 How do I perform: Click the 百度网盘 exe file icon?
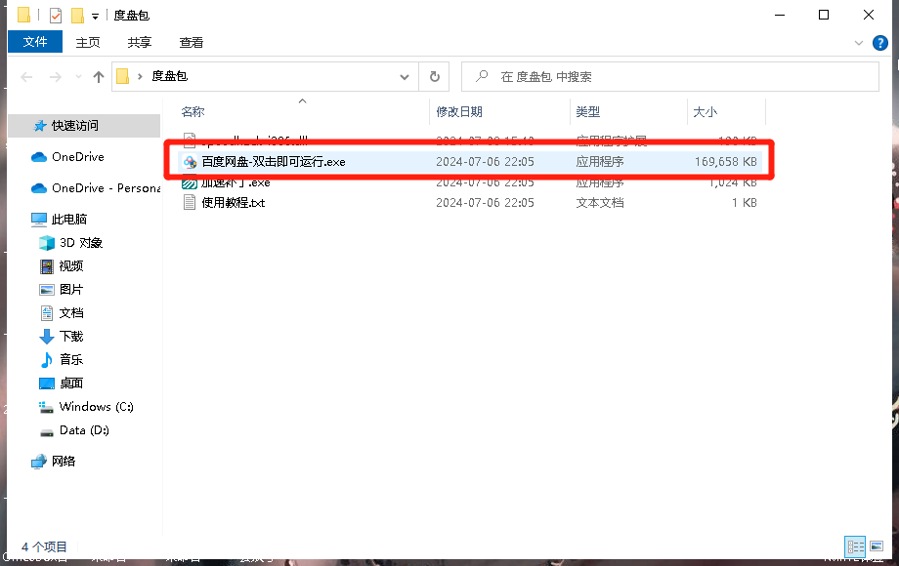190,162
